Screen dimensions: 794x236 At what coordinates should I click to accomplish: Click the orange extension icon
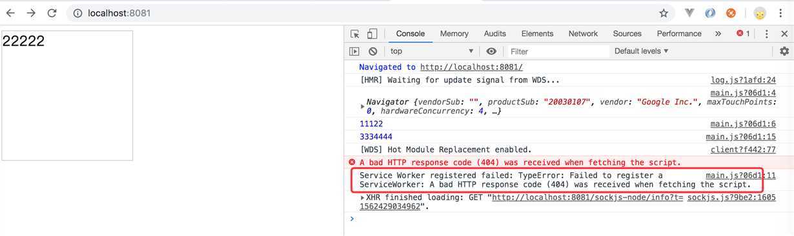(x=731, y=13)
